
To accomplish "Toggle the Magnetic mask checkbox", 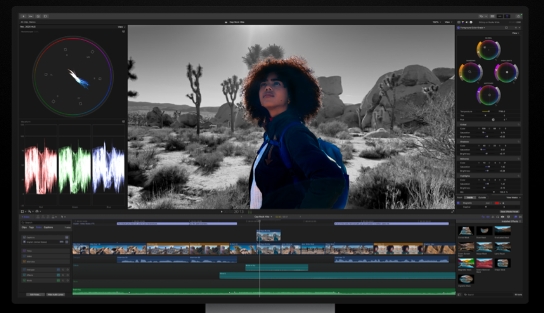I will click(458, 203).
